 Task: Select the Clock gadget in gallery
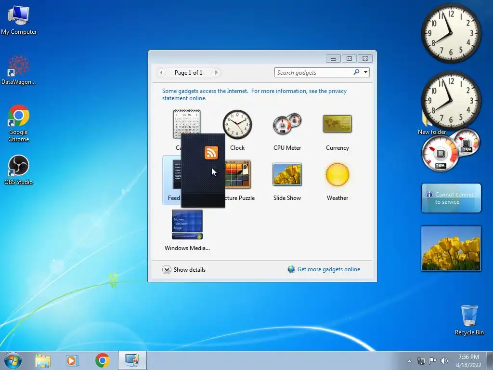click(x=237, y=124)
